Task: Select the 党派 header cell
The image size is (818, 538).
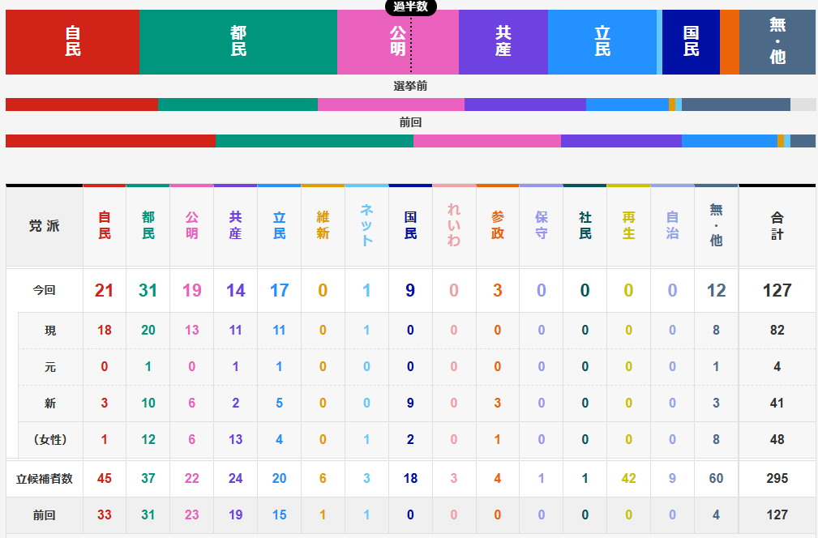Action: coord(44,225)
